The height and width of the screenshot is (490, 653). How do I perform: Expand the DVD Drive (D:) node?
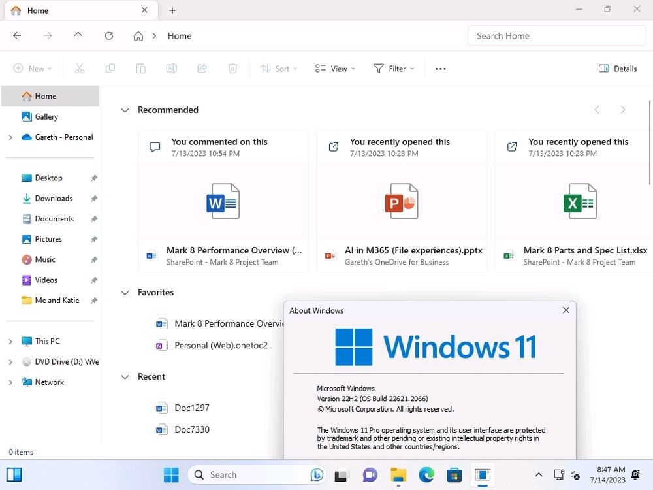pyautogui.click(x=11, y=362)
